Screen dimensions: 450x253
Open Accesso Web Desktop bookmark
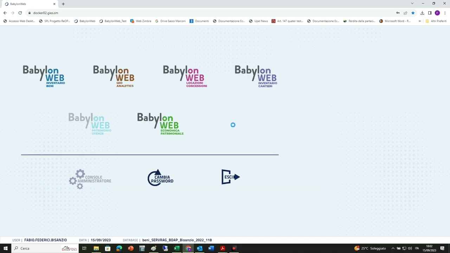tap(19, 21)
